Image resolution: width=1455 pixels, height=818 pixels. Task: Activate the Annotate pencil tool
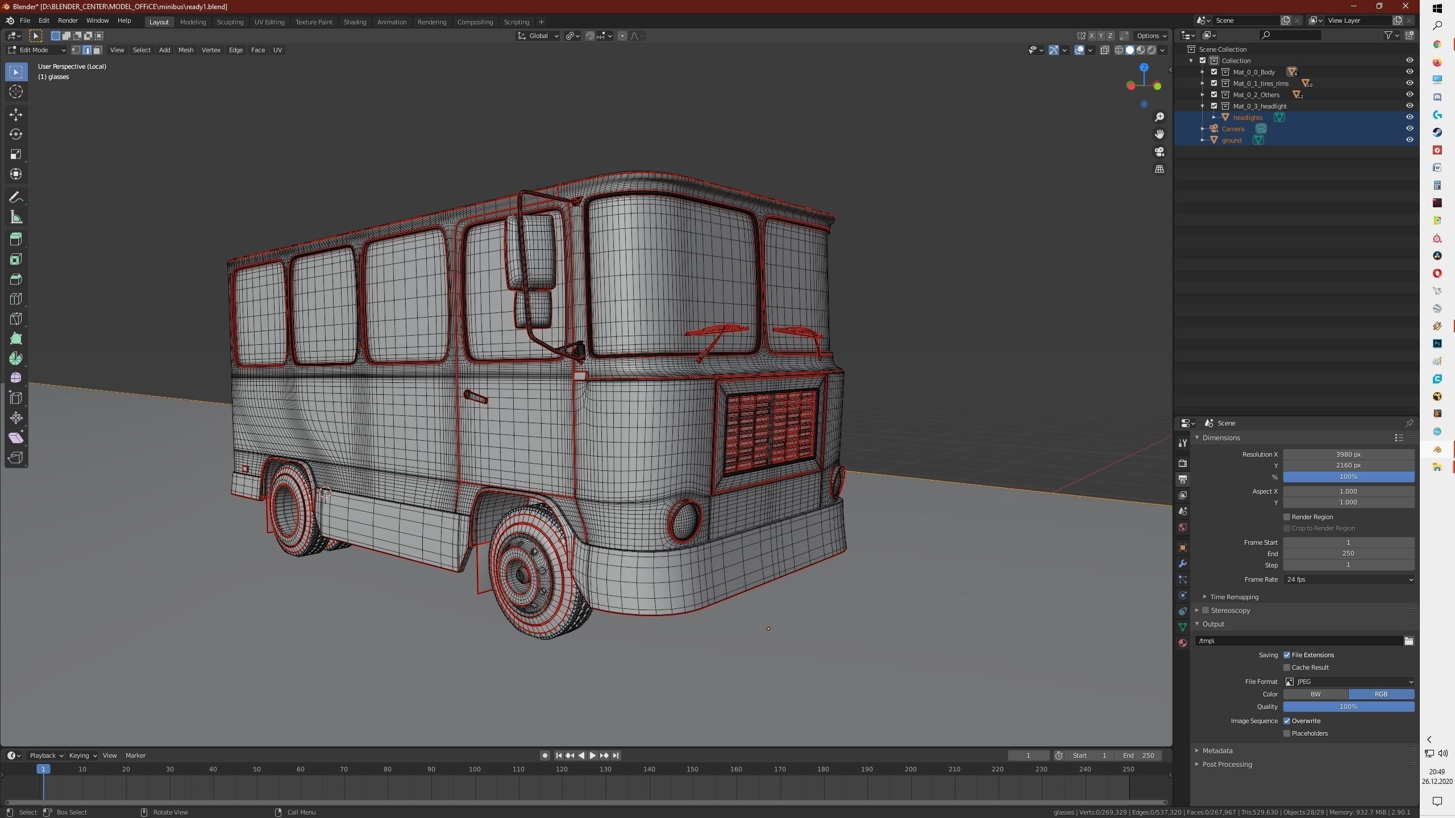[x=16, y=197]
